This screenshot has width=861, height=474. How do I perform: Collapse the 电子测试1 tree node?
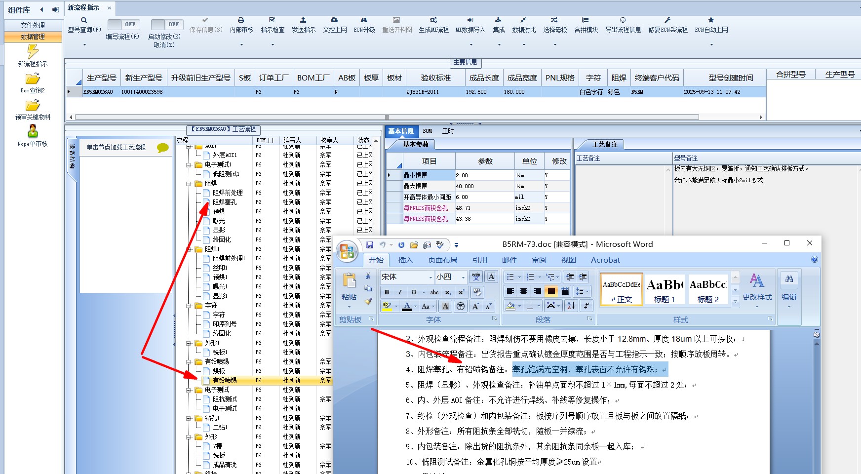click(189, 165)
